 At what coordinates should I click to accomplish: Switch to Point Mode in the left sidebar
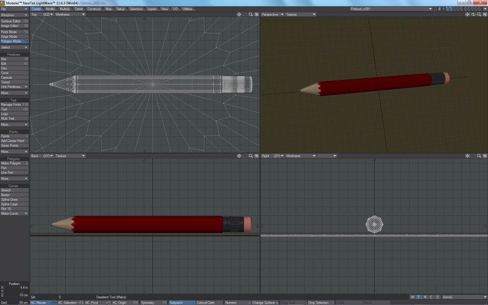(12, 32)
